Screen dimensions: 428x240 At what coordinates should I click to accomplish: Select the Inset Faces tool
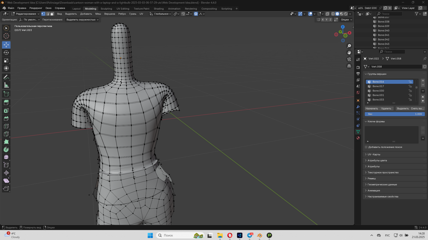(6, 111)
